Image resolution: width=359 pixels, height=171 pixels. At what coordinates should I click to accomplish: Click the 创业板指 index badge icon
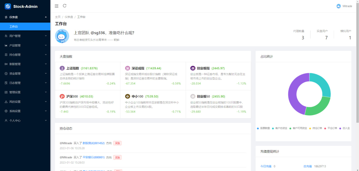point(193,68)
